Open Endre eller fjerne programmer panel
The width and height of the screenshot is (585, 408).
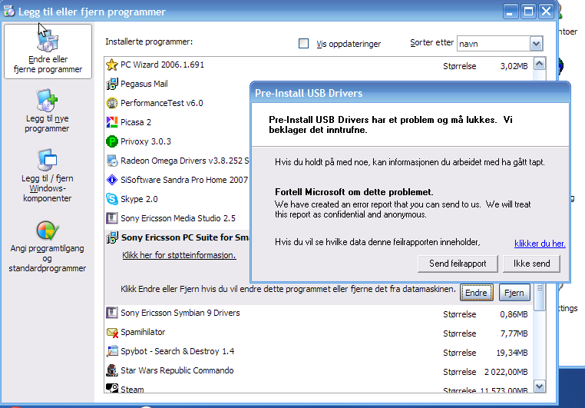click(x=48, y=51)
